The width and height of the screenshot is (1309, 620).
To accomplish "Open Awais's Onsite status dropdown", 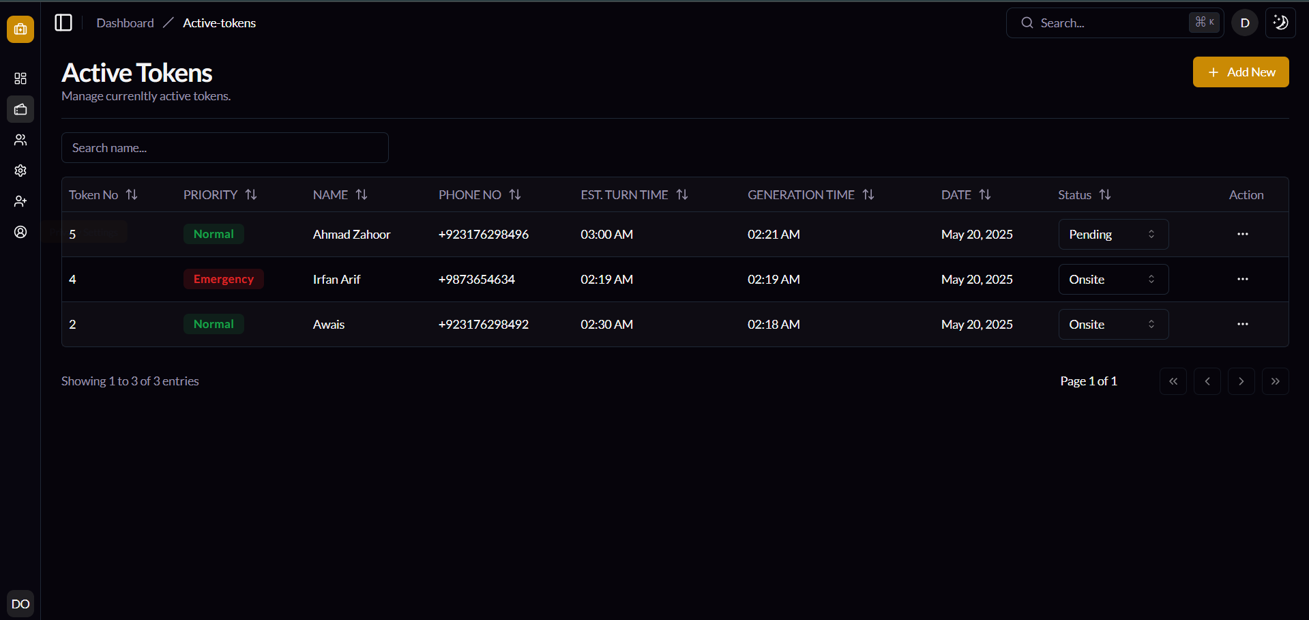I will pos(1113,324).
